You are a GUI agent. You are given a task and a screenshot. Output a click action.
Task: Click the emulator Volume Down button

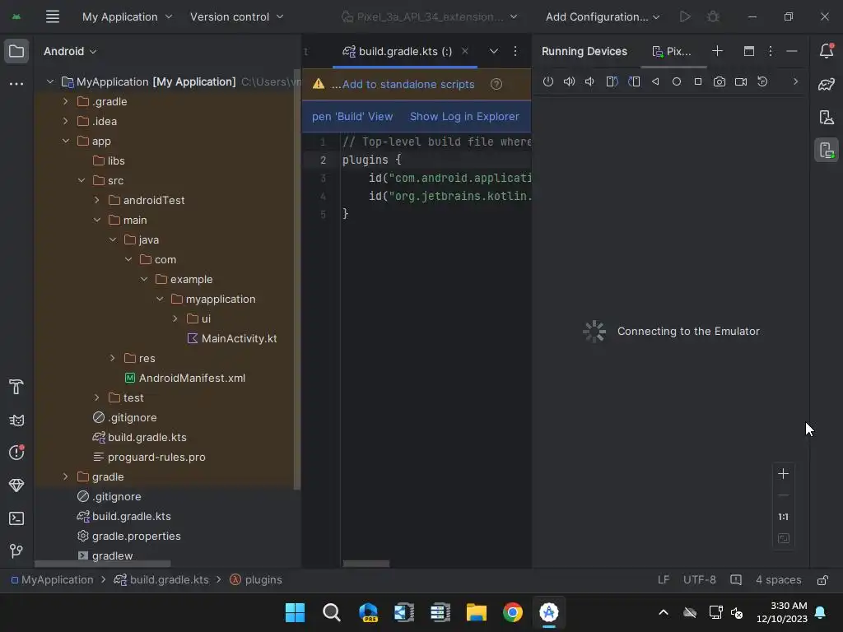589,81
